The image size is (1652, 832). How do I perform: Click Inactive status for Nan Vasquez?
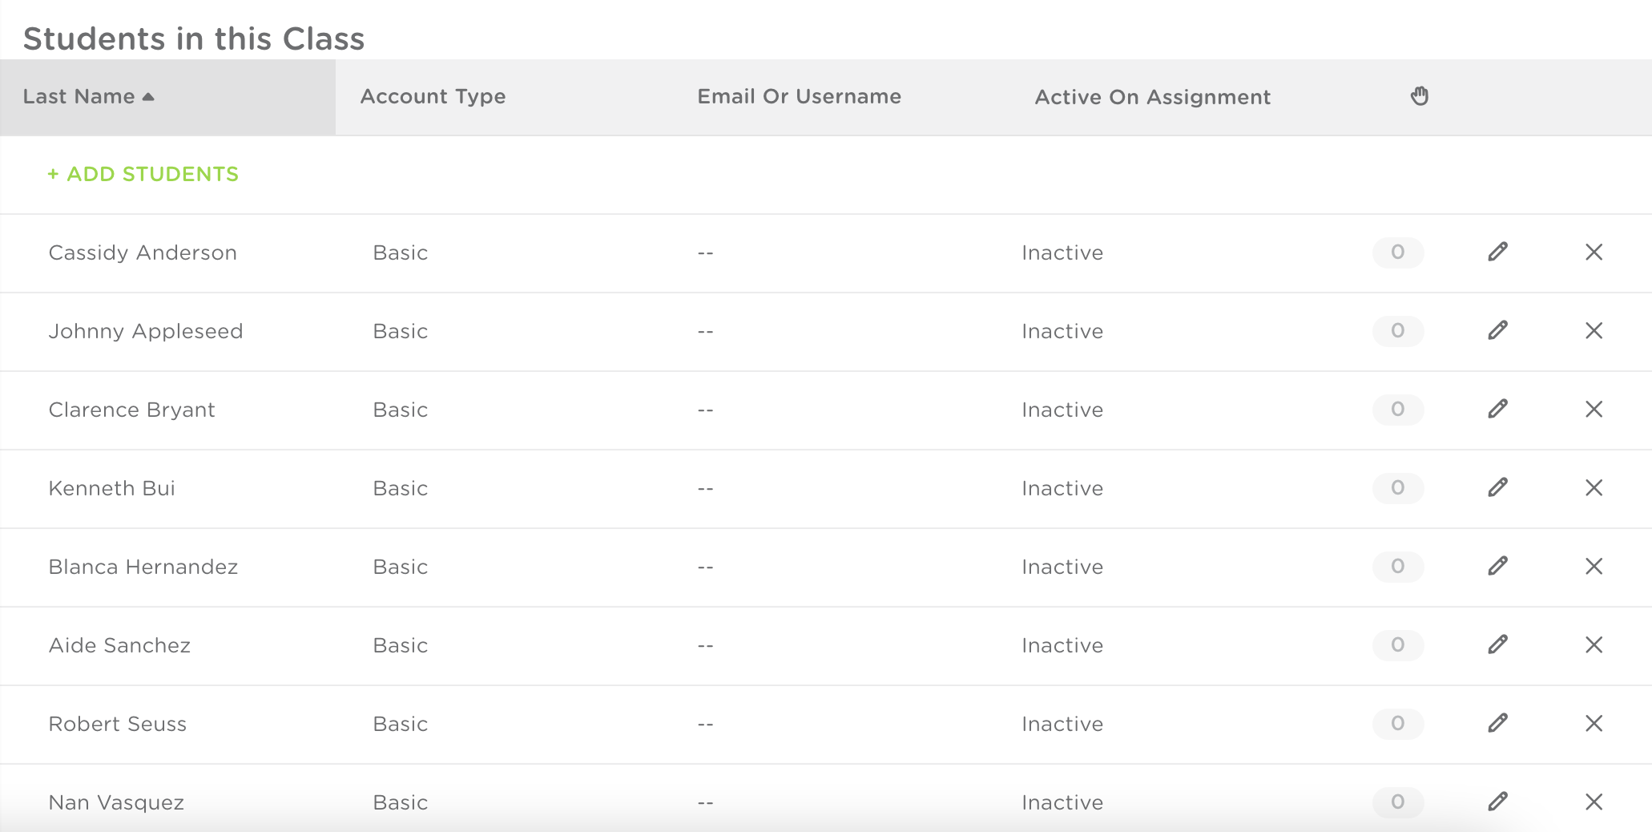coord(1062,802)
